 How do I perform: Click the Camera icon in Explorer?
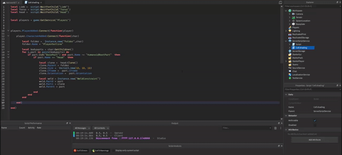(293, 14)
